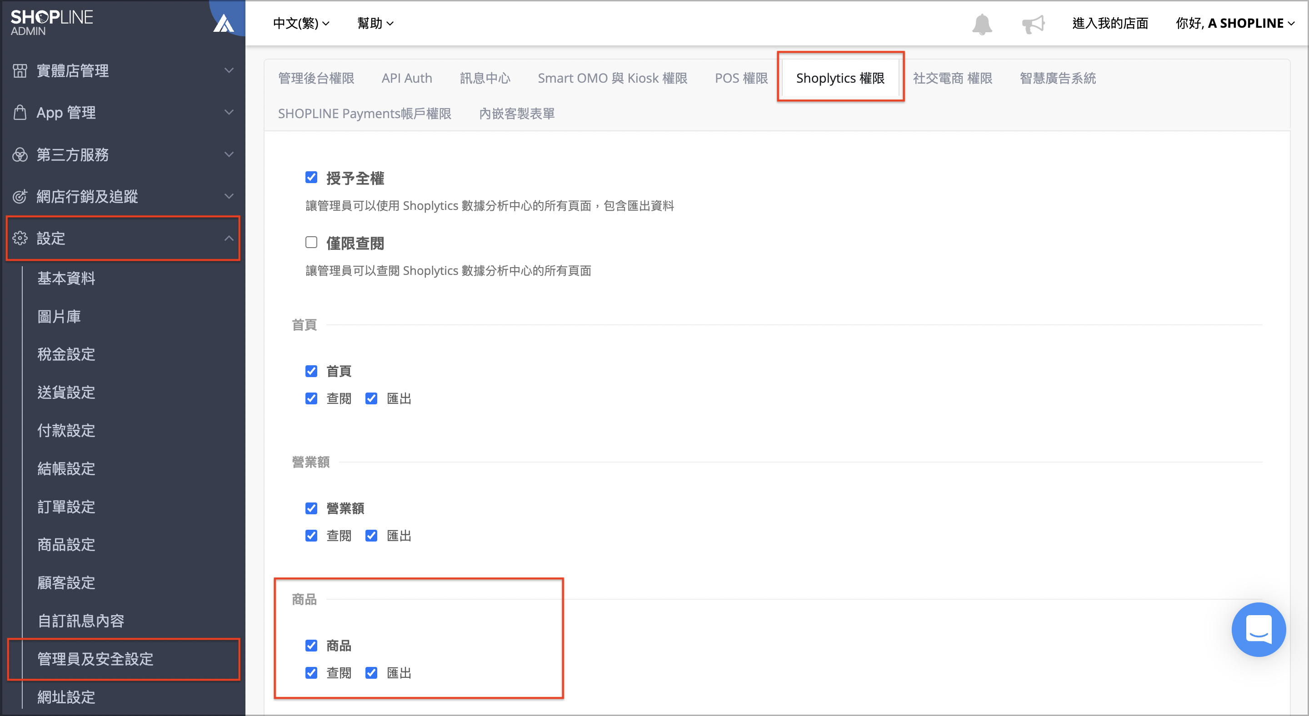Toggle 匯出 checkbox under 商品
Screen dimensions: 1309x716
371,673
